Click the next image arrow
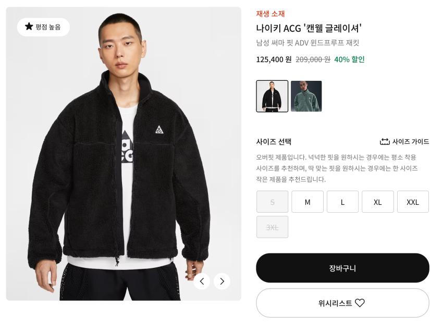This screenshot has height=331, width=443. (222, 281)
